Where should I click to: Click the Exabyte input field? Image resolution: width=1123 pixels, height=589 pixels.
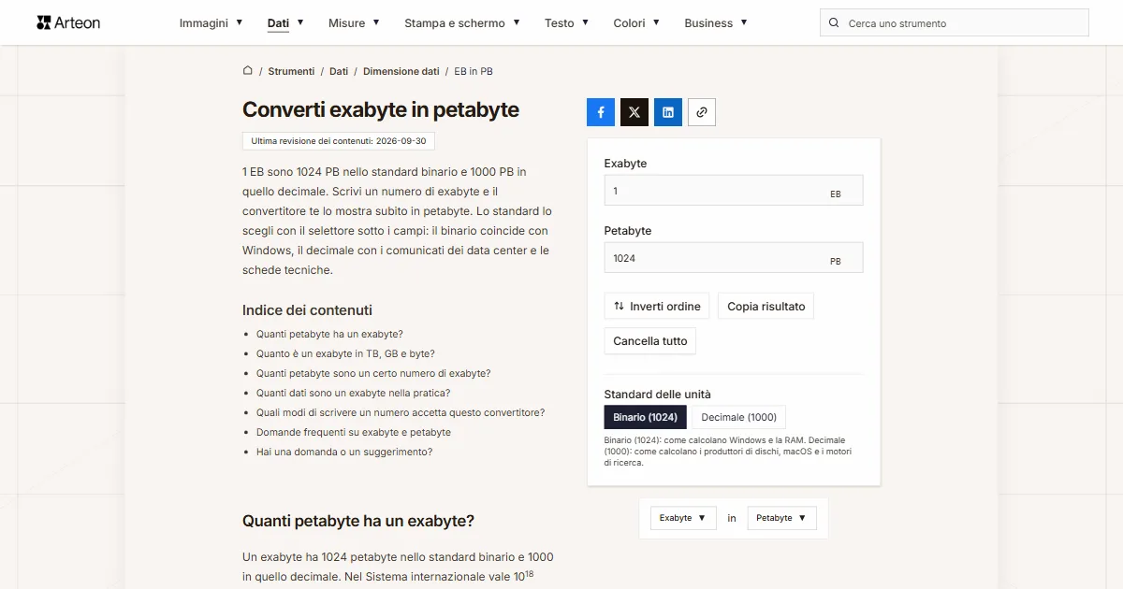coord(734,190)
